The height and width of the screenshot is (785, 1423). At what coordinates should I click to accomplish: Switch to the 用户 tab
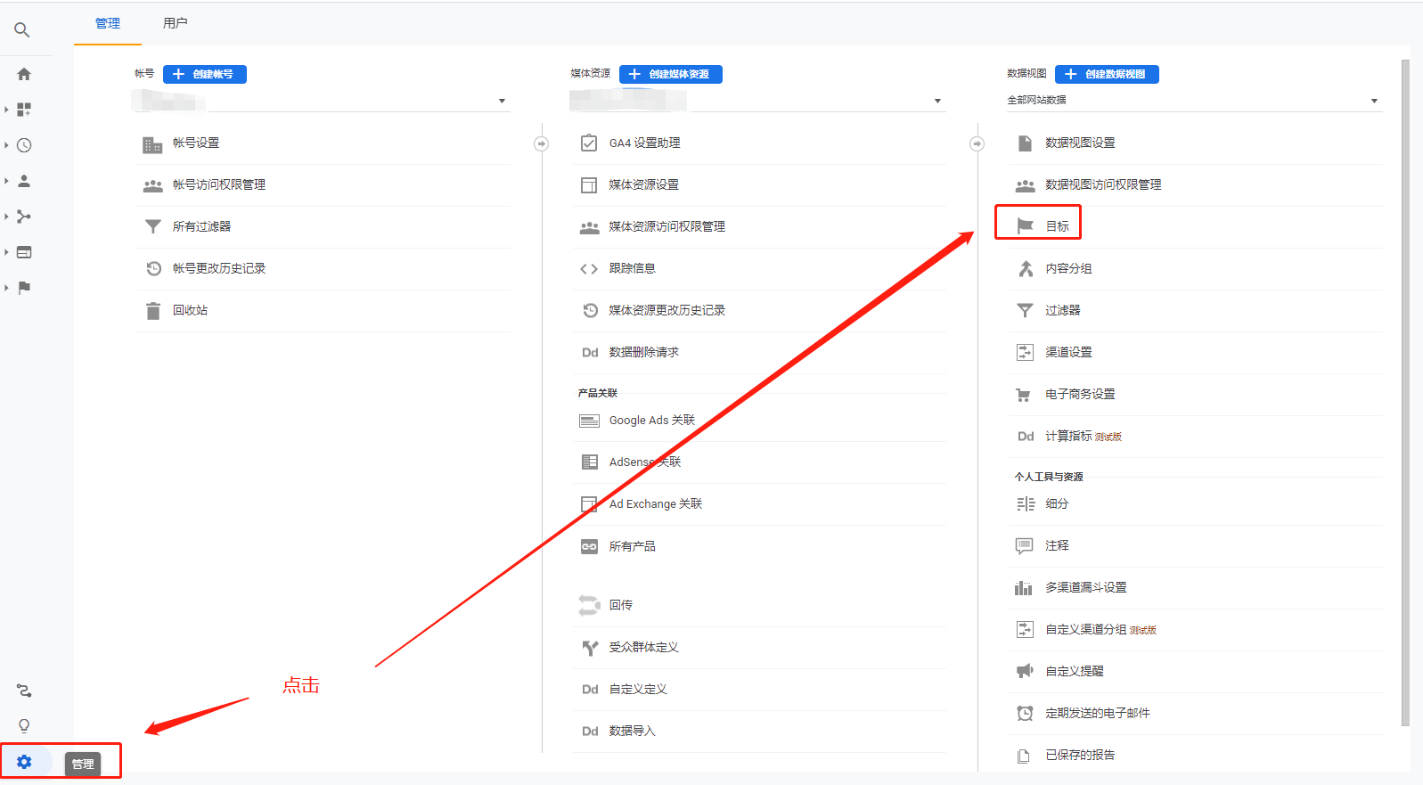click(175, 23)
